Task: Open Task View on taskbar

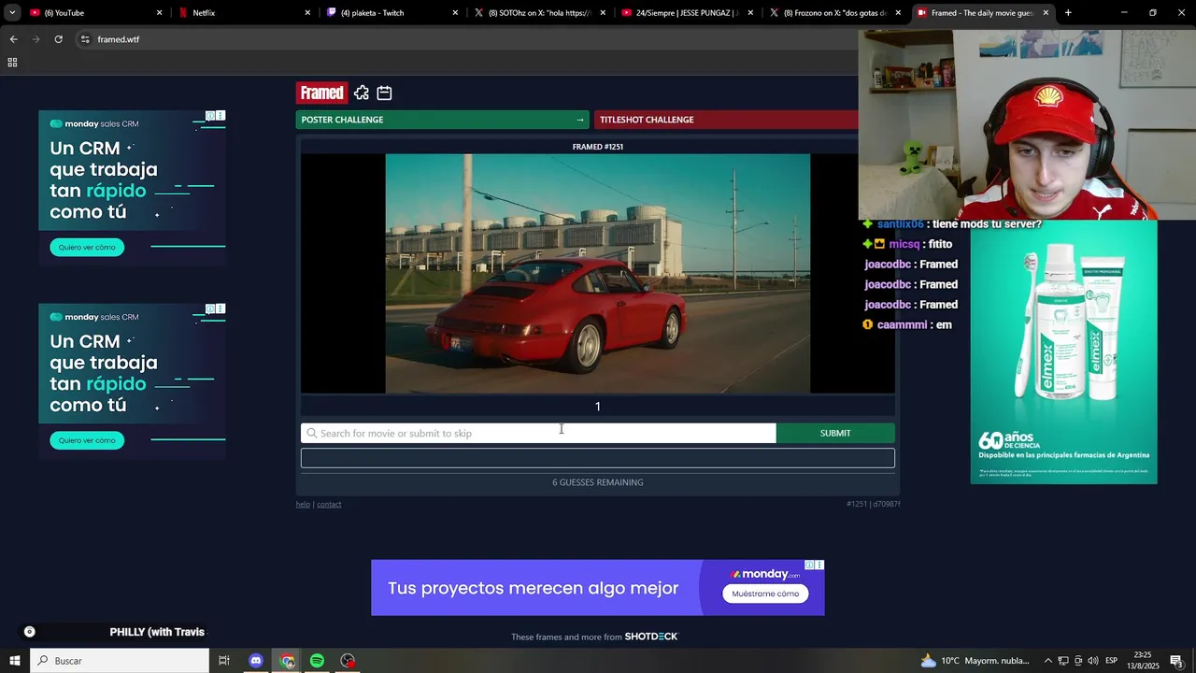Action: pyautogui.click(x=224, y=661)
